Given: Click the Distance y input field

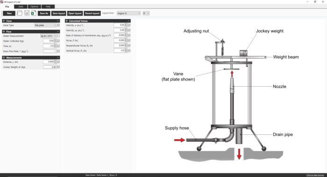Looking at the screenshot, I should (x=49, y=62).
